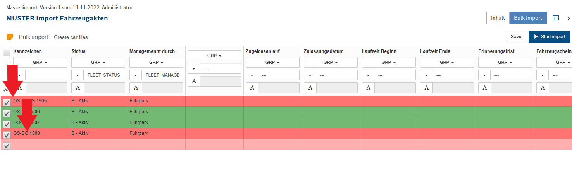The height and width of the screenshot is (182, 572).
Task: Click the A icon under Managemenht durch column
Action: [x=136, y=88]
